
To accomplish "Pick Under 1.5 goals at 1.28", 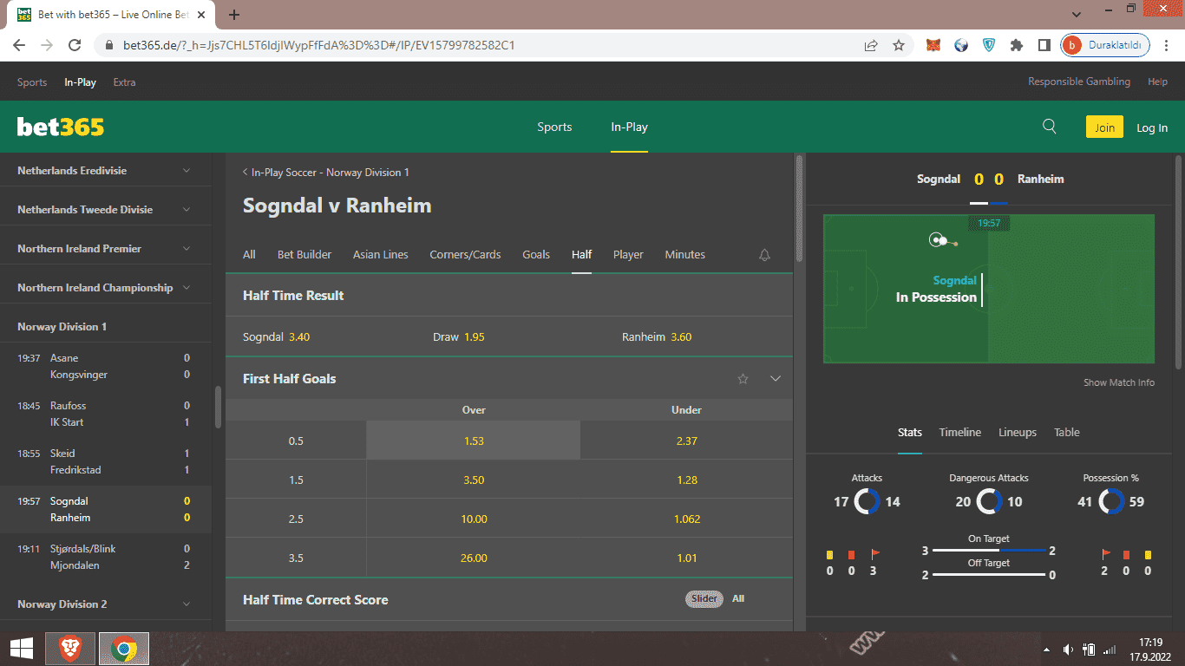I will (686, 480).
